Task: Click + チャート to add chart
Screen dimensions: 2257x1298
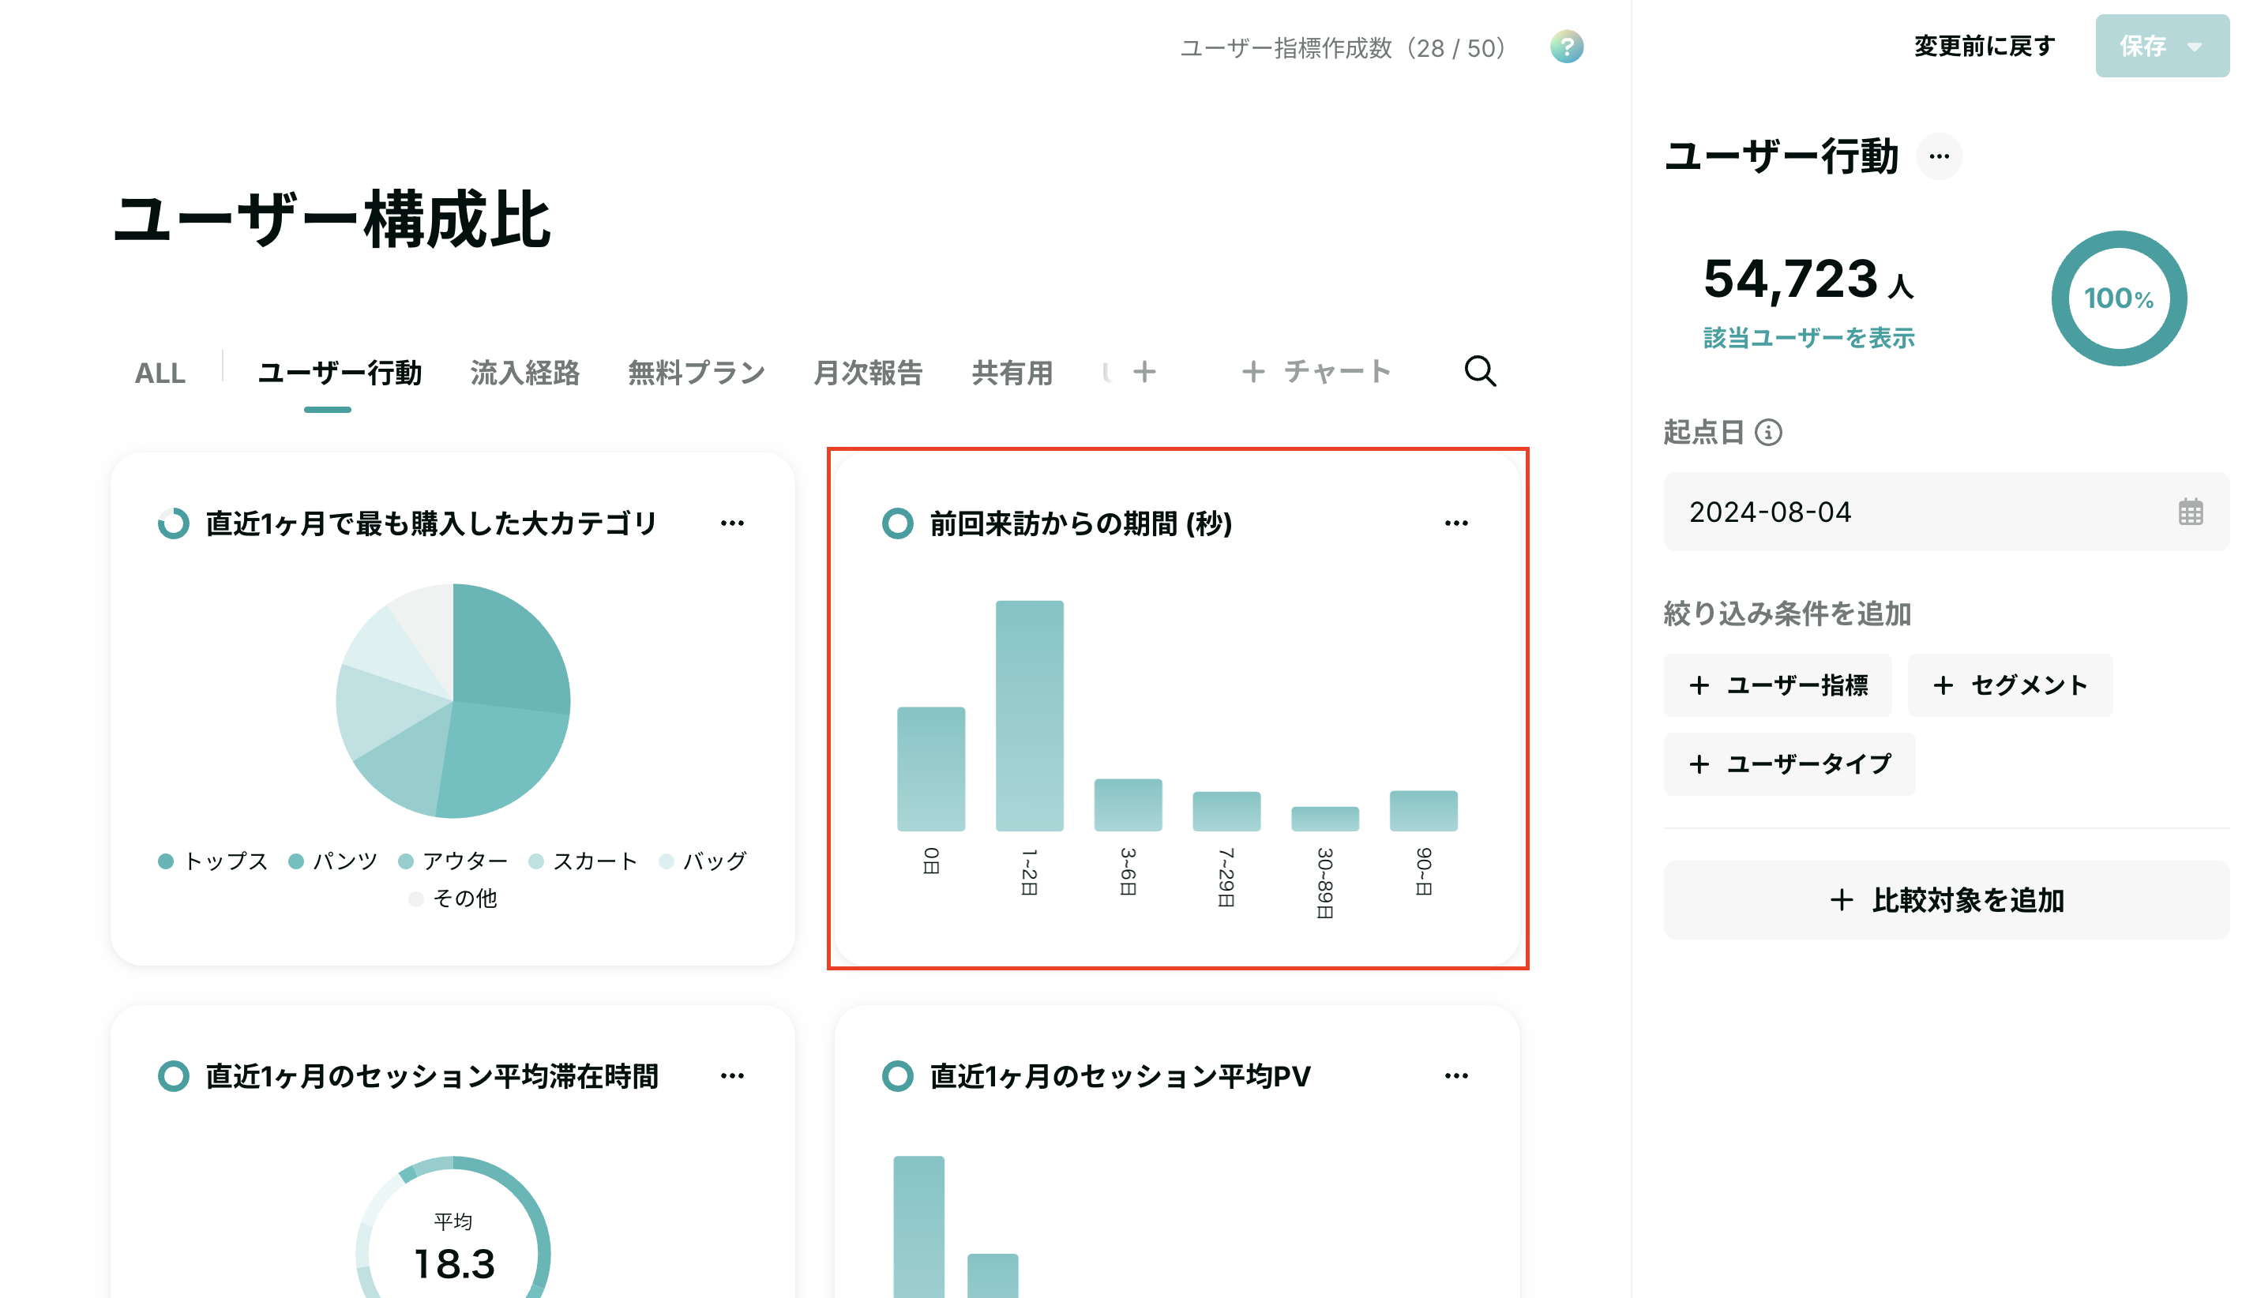Action: (1315, 372)
